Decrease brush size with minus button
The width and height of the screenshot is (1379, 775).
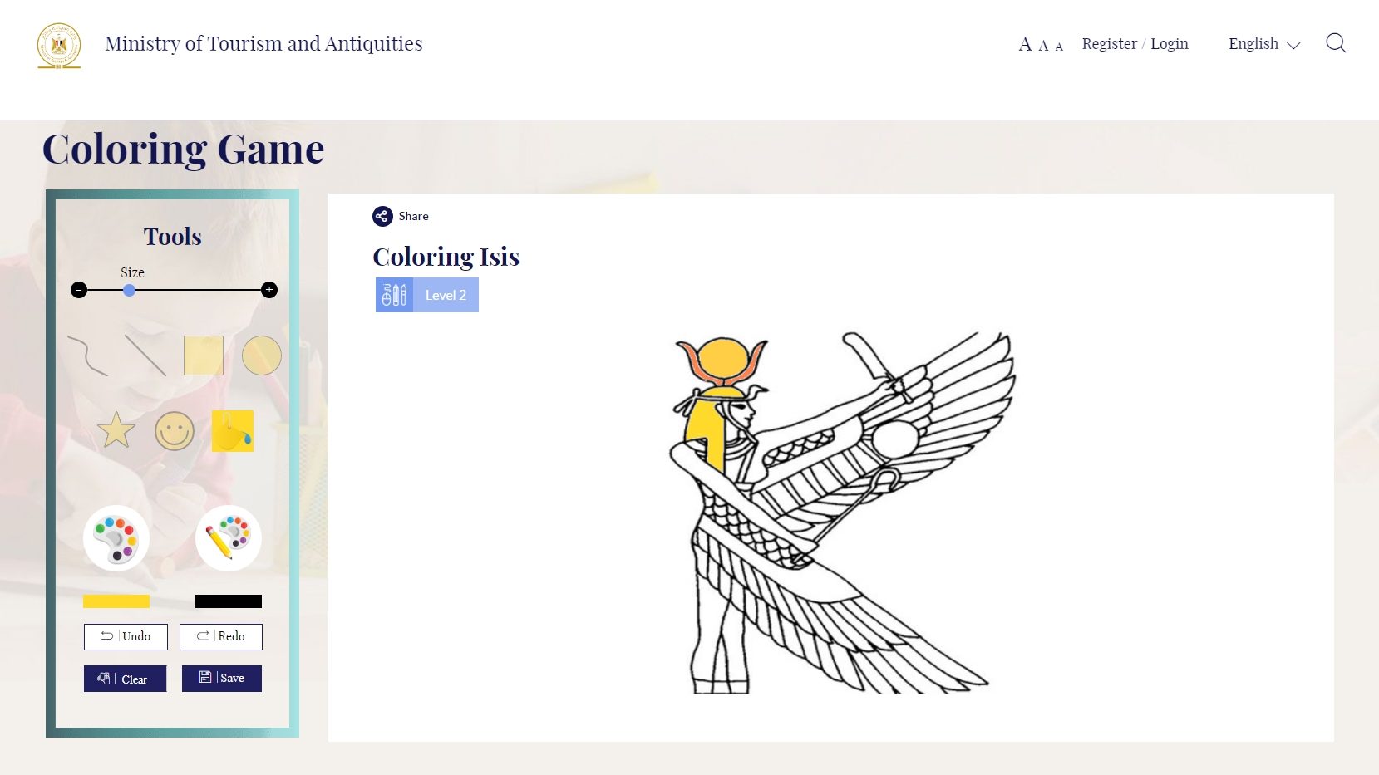[x=79, y=290]
